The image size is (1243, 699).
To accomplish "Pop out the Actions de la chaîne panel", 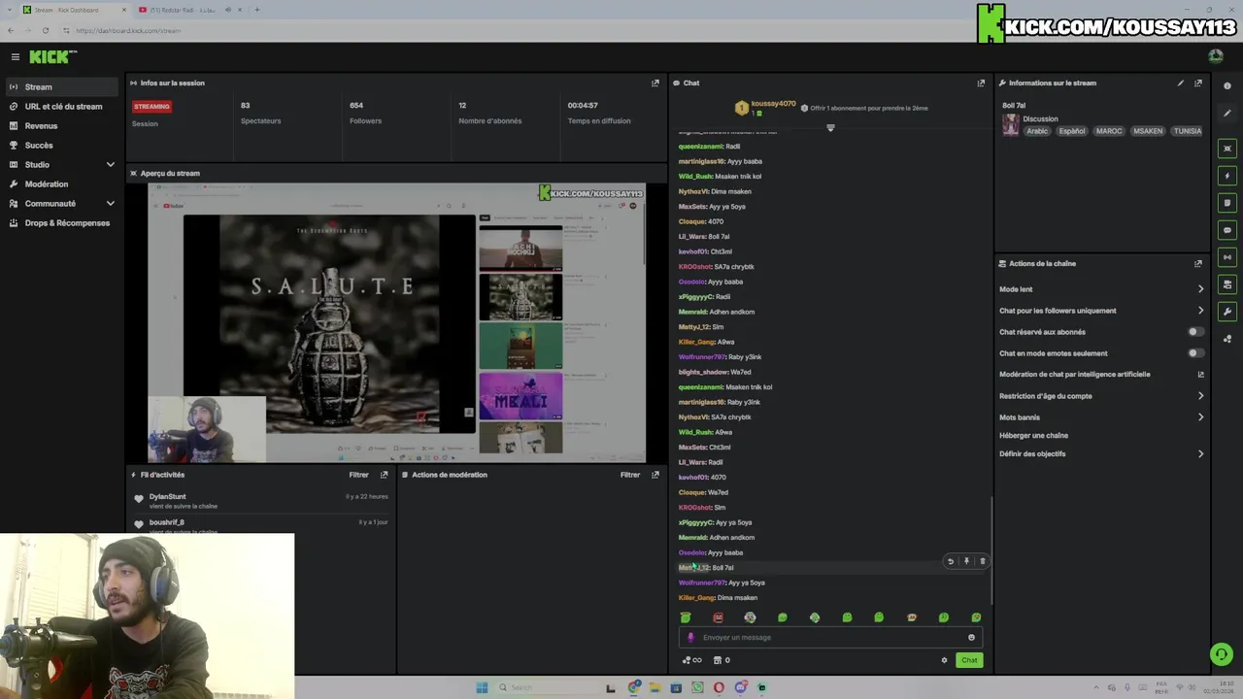I will [1198, 263].
